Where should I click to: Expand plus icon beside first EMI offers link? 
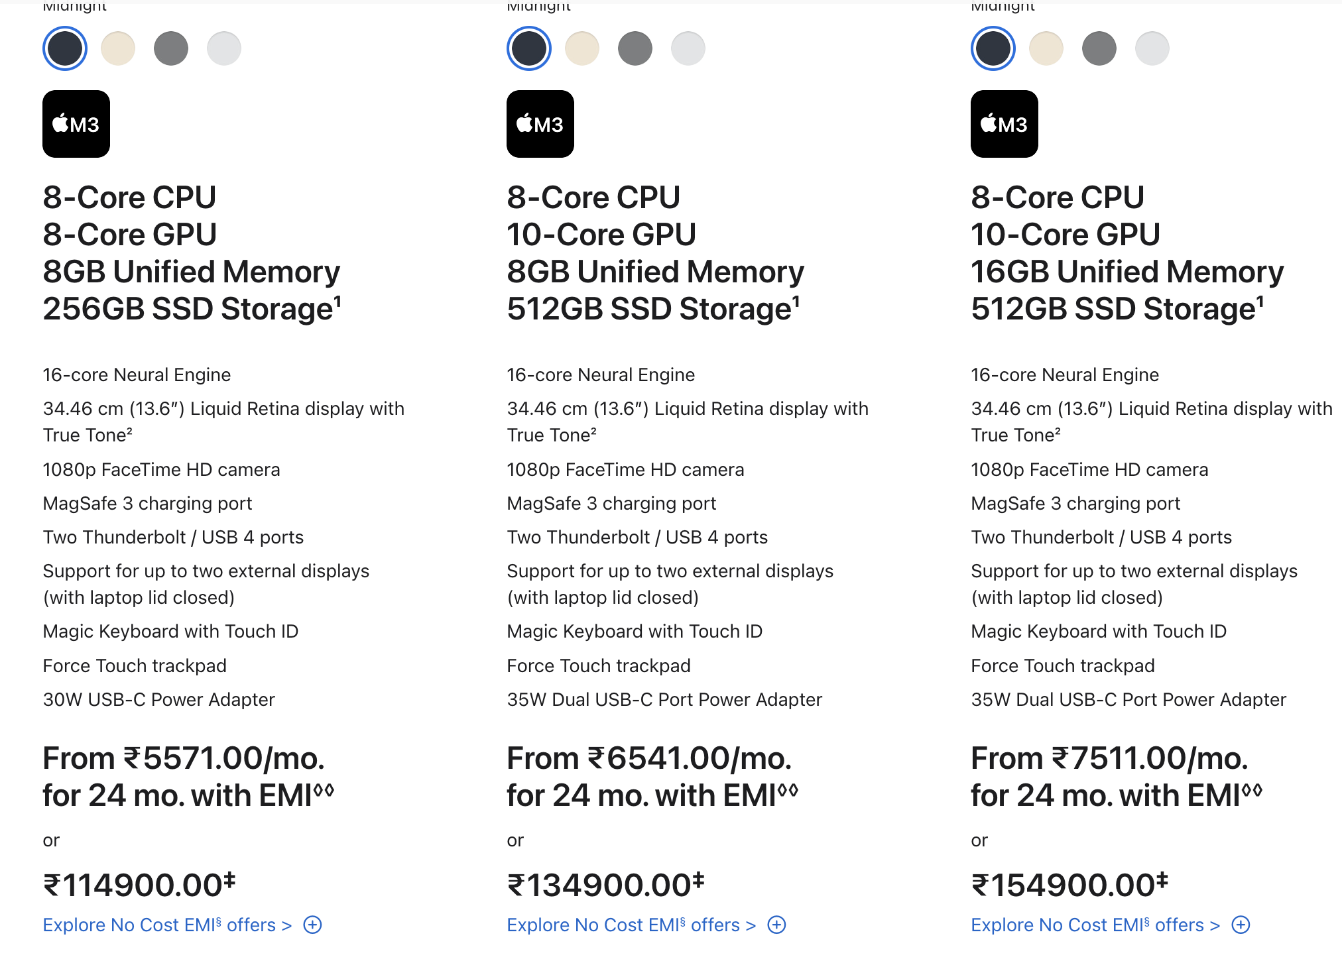[x=312, y=925]
